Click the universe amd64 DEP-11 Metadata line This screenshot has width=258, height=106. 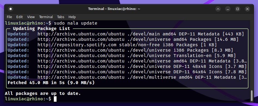point(127,61)
